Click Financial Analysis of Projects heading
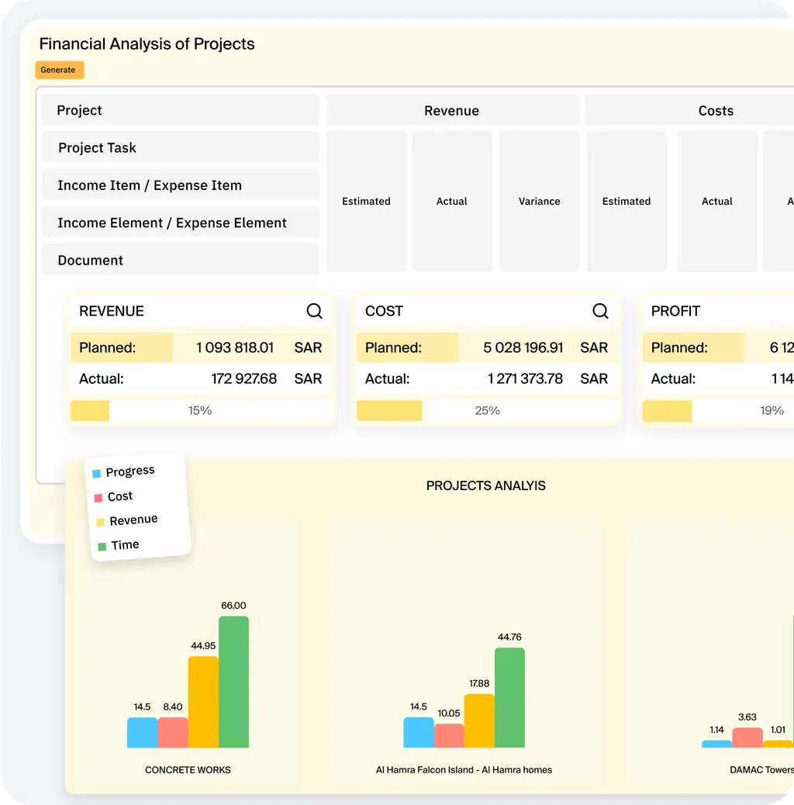Screen dimensions: 794x805 pos(147,44)
